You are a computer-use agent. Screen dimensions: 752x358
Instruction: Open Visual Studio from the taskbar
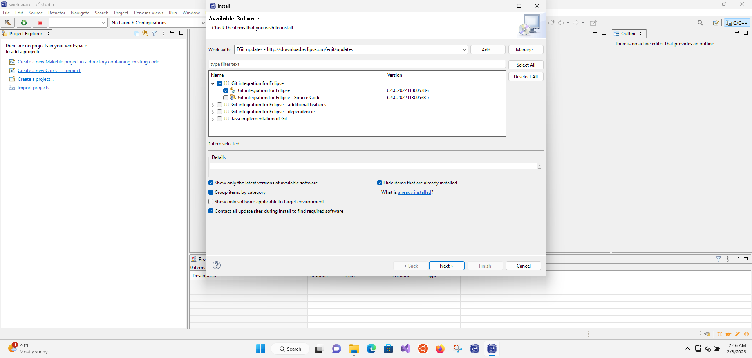[406, 349]
